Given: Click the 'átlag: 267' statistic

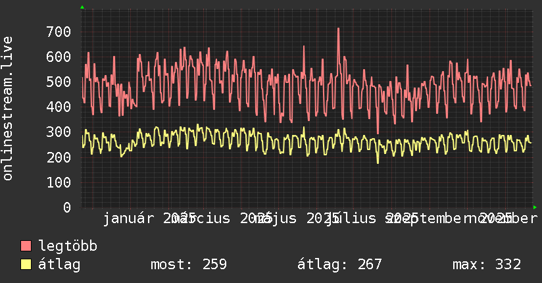Looking at the screenshot, I should (x=339, y=265).
